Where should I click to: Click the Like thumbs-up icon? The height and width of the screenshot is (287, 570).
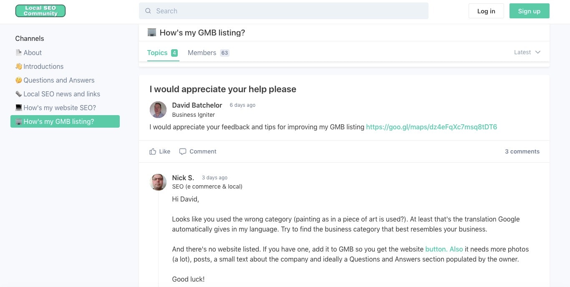point(153,151)
